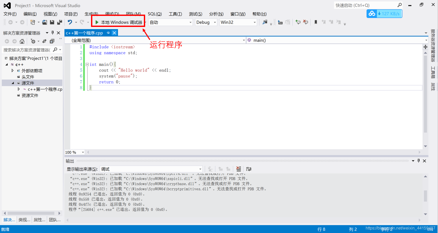Open the 视图(V) menu
The image size is (438, 233).
[x=50, y=14]
